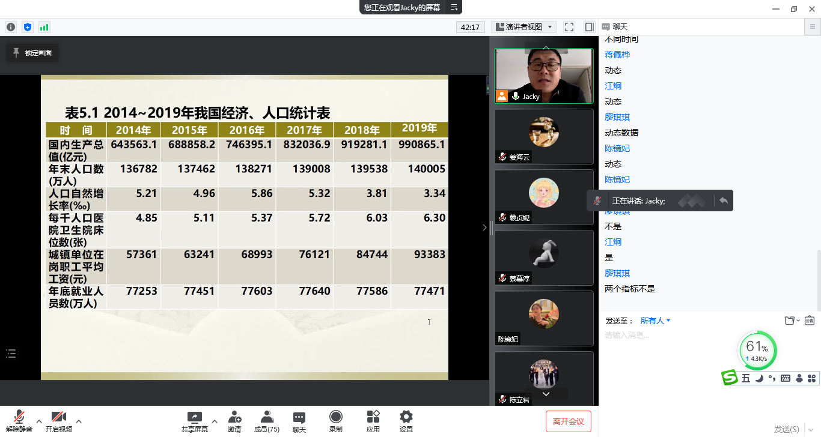
Task: Unmute microphone (解除静音)
Action: [19, 421]
